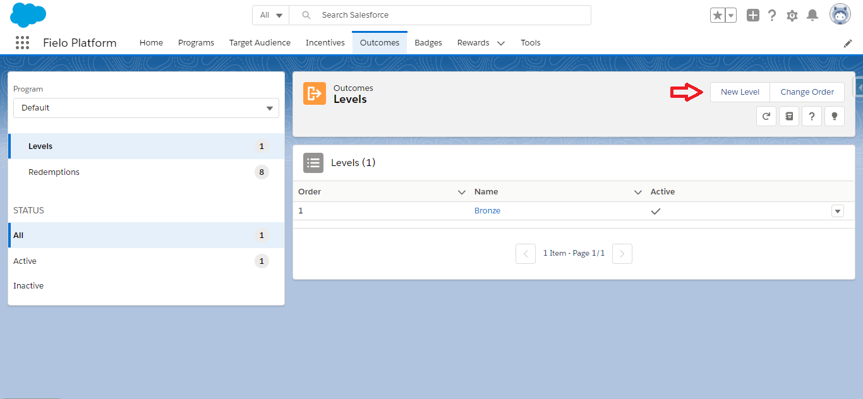Go to the Home tab
This screenshot has height=399, width=863.
coord(151,43)
